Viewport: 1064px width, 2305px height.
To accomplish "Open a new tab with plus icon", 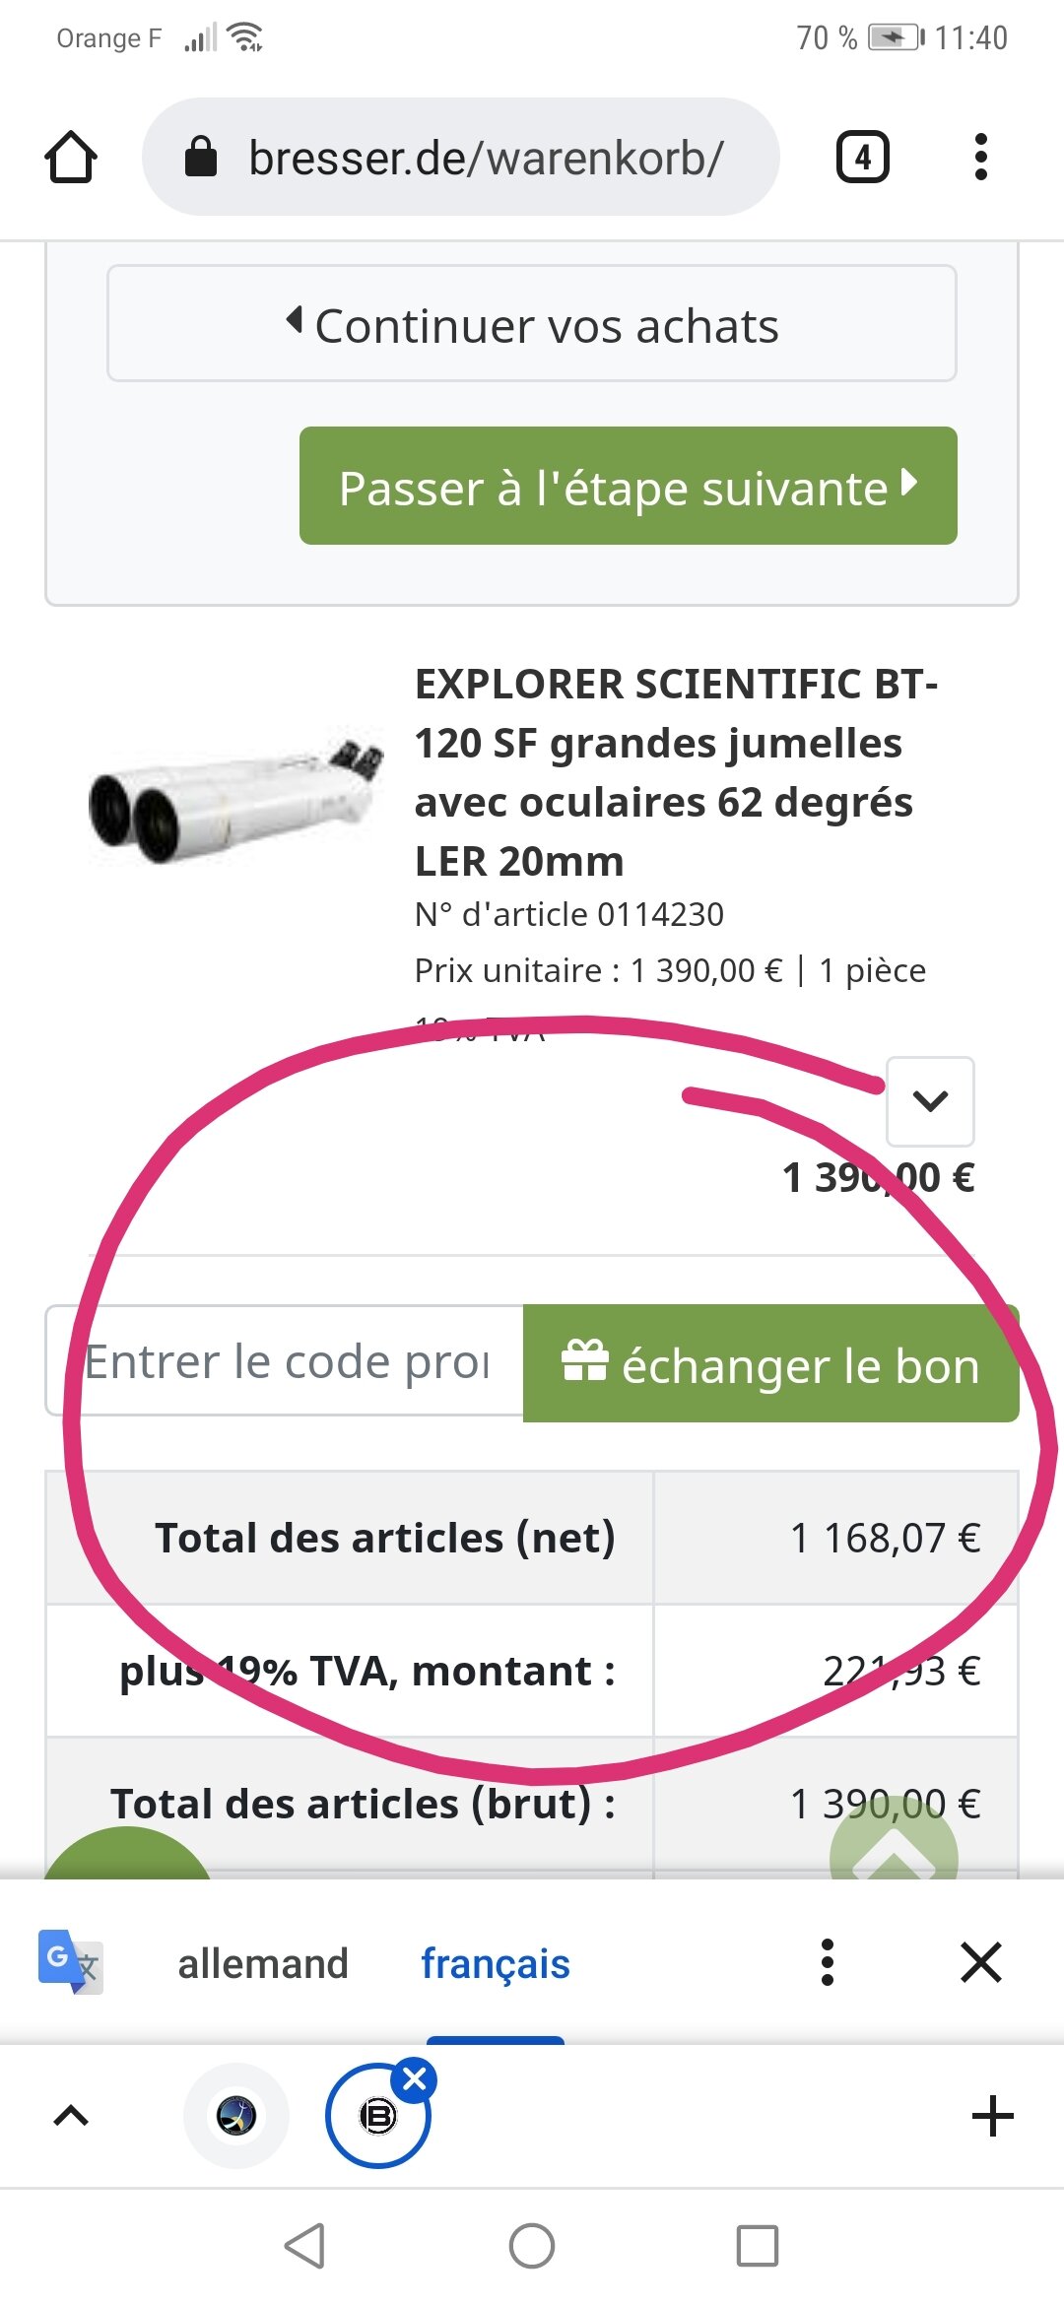I will pyautogui.click(x=993, y=2116).
